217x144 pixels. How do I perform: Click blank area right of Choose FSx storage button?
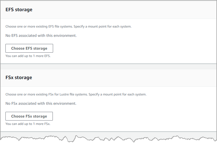(123, 116)
